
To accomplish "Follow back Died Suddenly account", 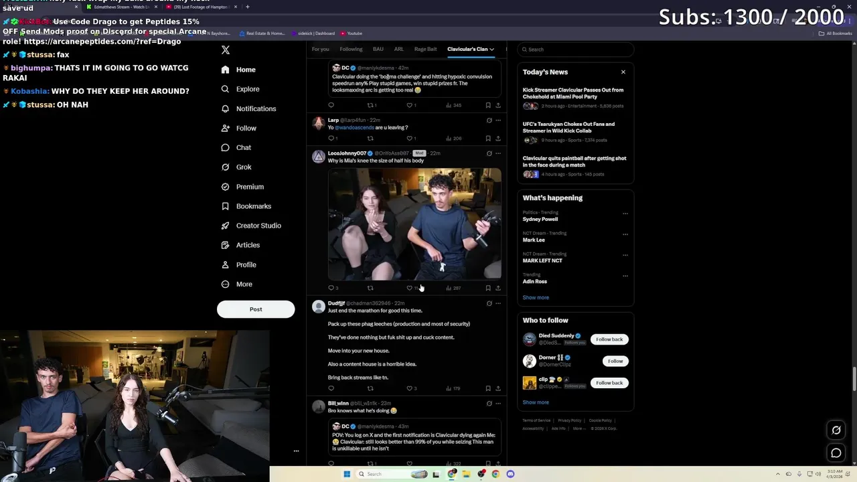I will coord(609,339).
